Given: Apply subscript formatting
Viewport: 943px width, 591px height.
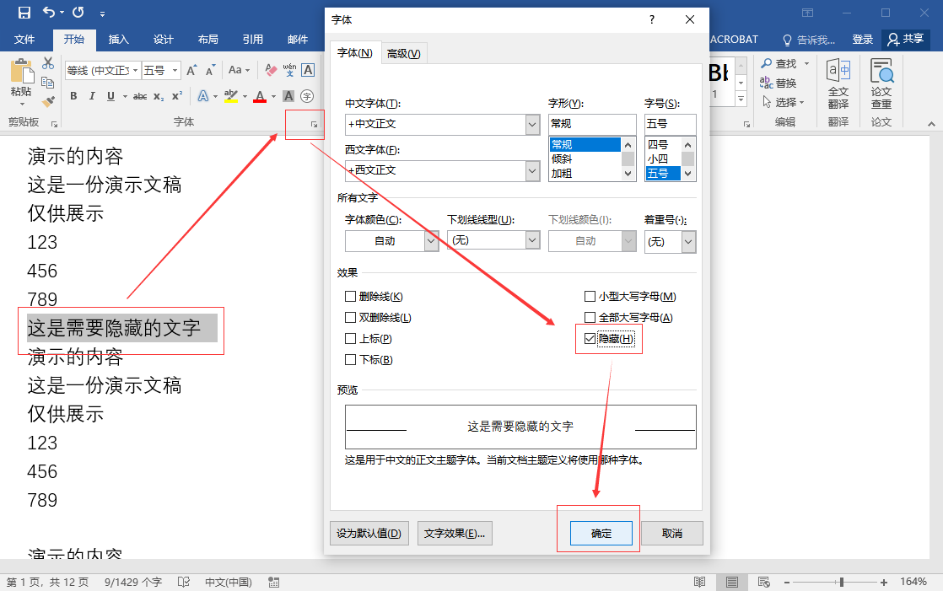Looking at the screenshot, I should (x=159, y=96).
